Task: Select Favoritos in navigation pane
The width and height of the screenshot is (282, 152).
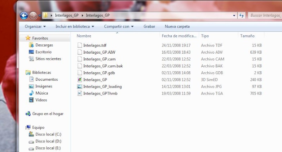Action: coord(40,38)
